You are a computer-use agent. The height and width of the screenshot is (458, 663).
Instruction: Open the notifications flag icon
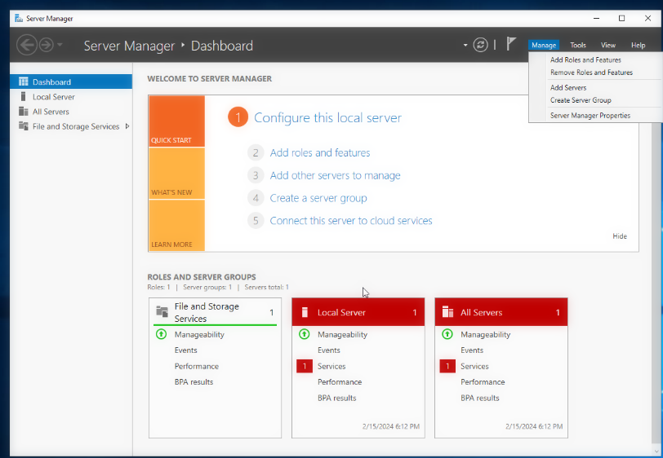tap(511, 43)
